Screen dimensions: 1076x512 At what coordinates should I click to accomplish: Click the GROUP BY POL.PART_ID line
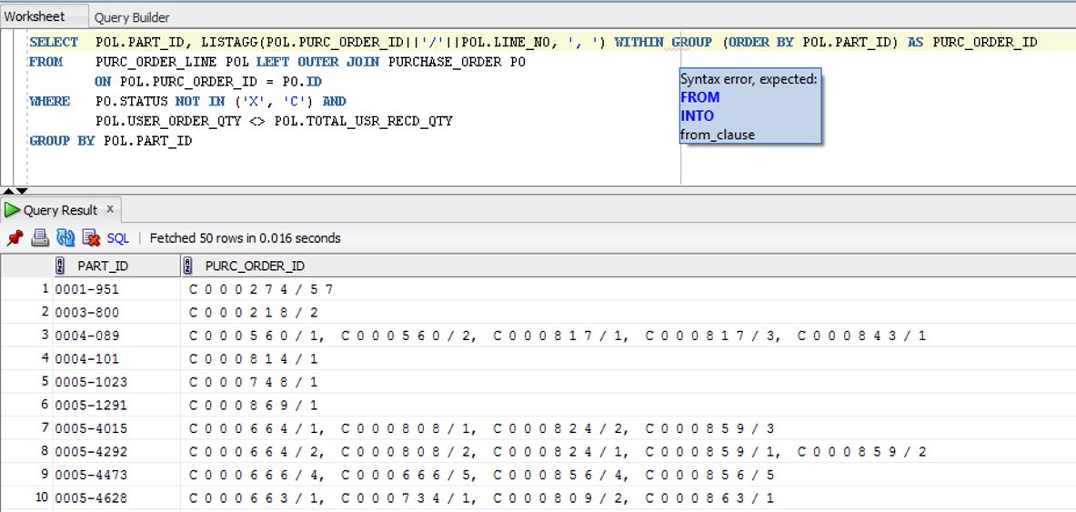tap(110, 141)
